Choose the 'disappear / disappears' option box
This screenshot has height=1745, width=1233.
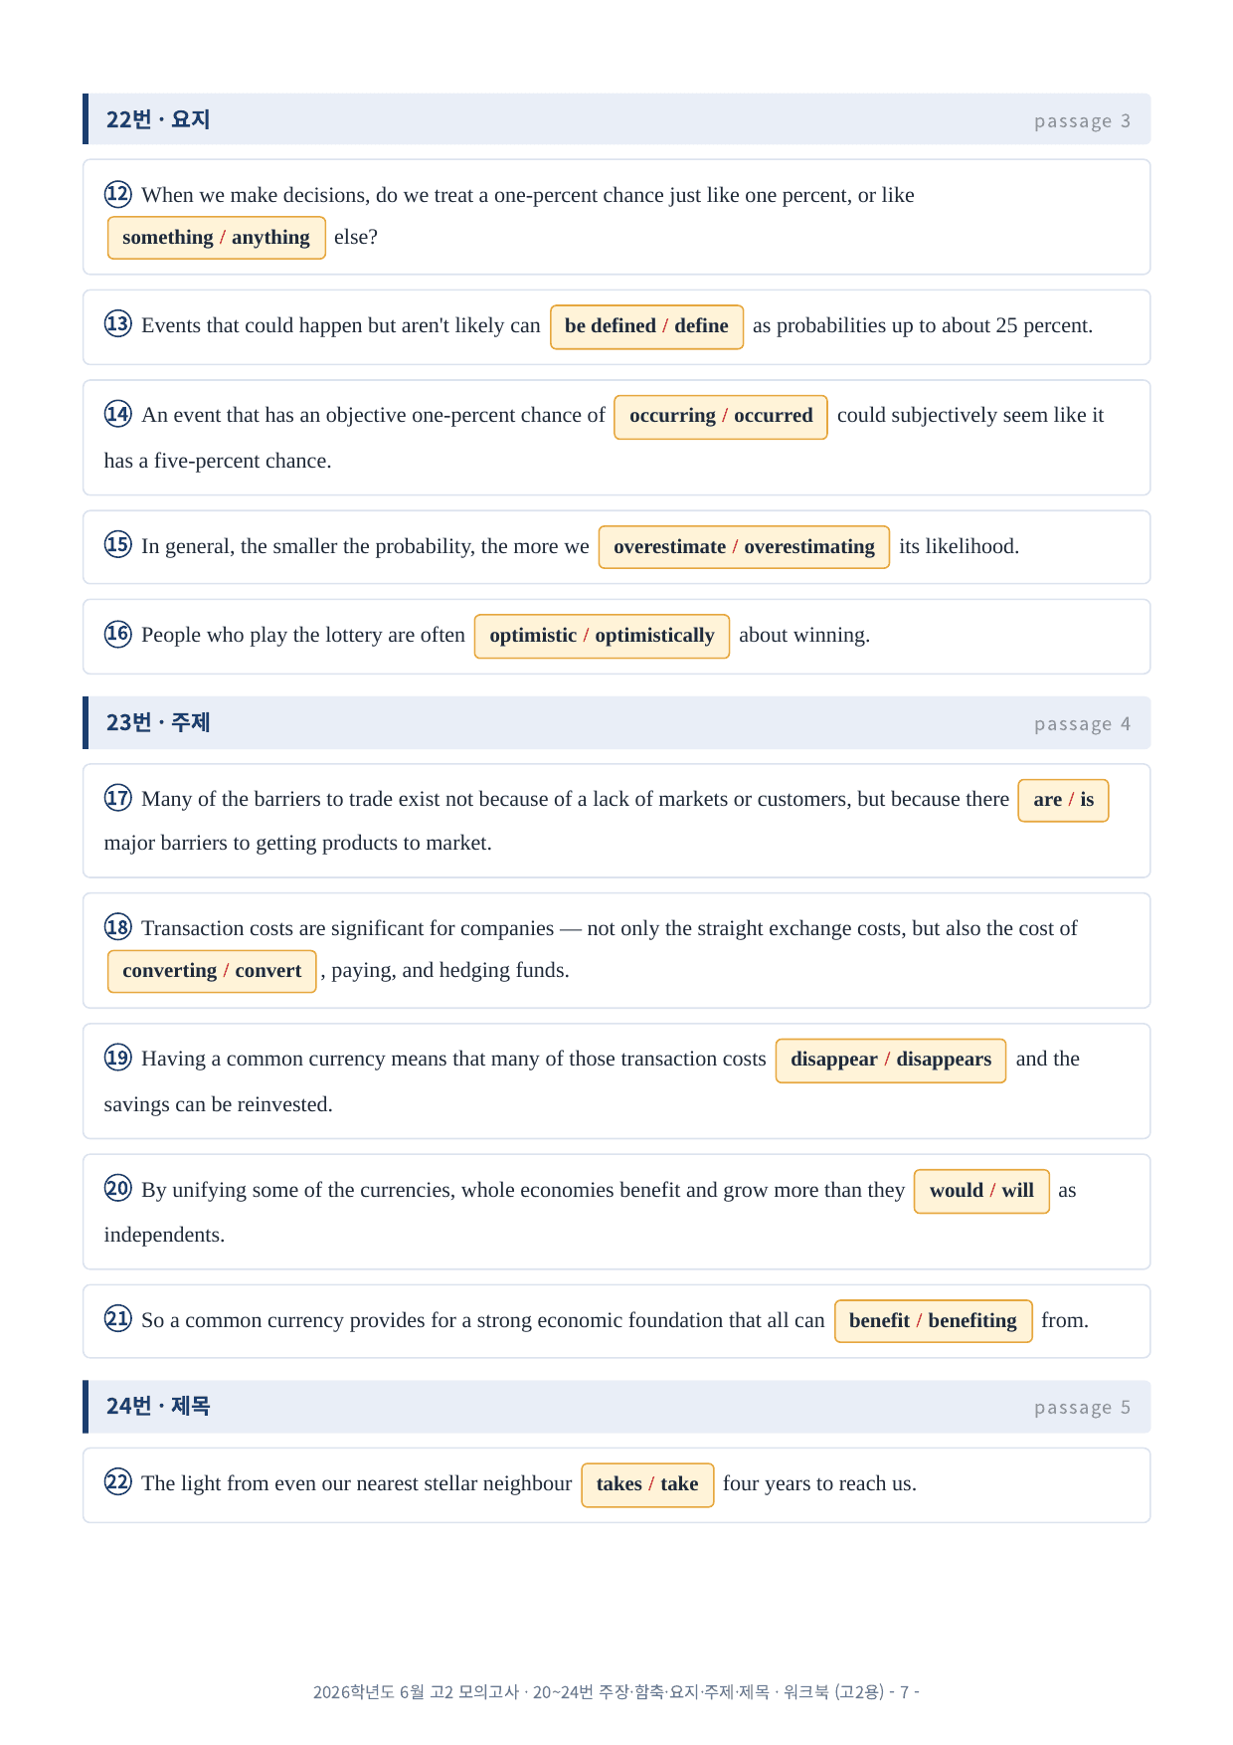pyautogui.click(x=891, y=1060)
